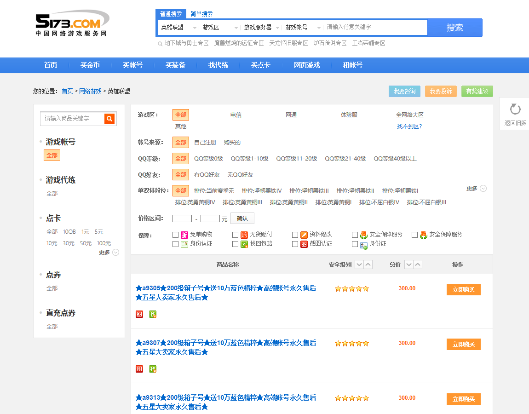Click the magnifier icon beside hot search links

tap(160, 44)
